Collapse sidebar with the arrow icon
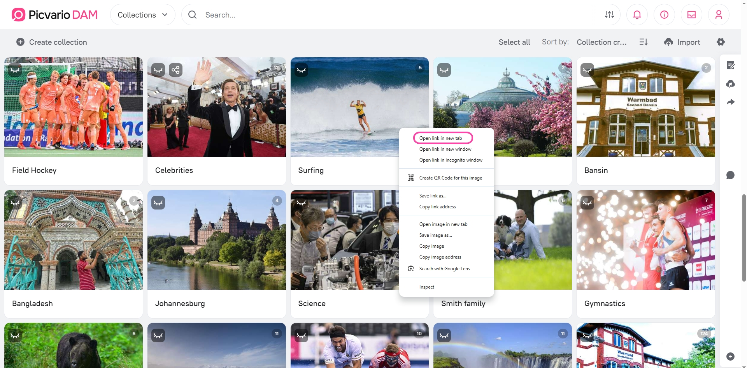 point(730,356)
